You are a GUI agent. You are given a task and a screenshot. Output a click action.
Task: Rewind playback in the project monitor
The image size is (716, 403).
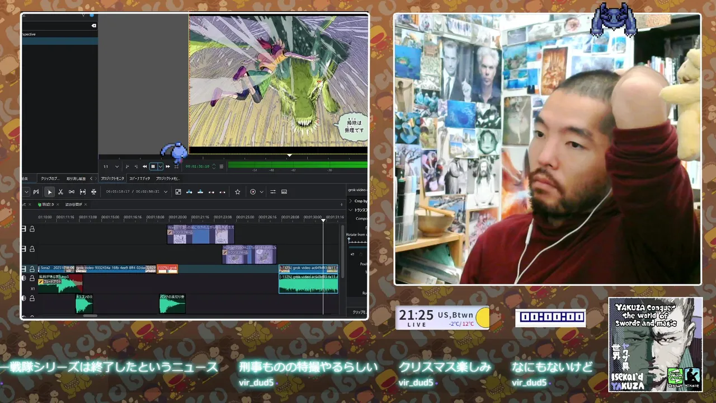click(x=145, y=166)
